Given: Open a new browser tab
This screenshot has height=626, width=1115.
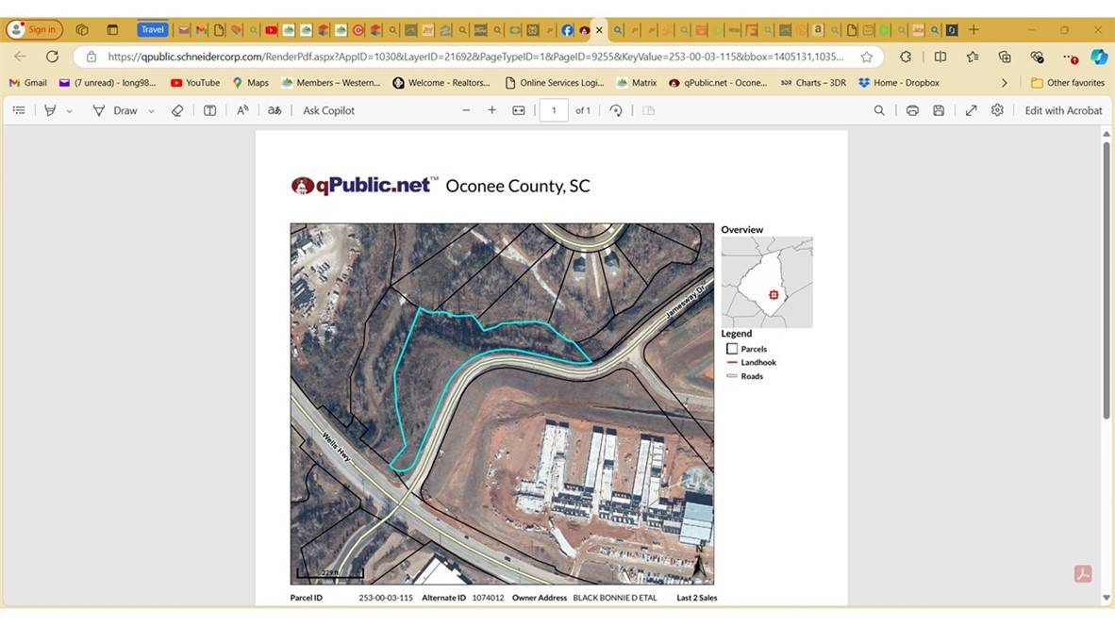Looking at the screenshot, I should (x=974, y=29).
